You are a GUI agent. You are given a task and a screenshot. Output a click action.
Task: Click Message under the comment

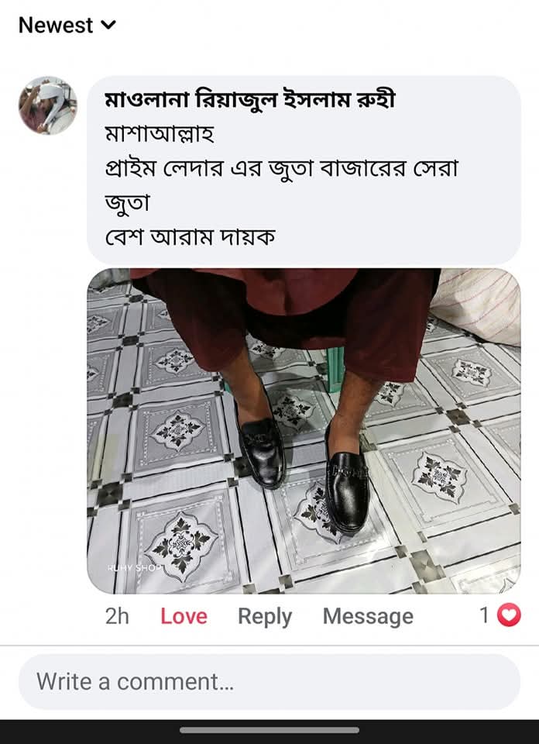tap(368, 617)
